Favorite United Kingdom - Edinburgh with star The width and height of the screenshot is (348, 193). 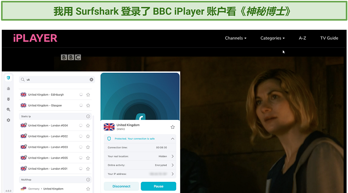click(88, 95)
